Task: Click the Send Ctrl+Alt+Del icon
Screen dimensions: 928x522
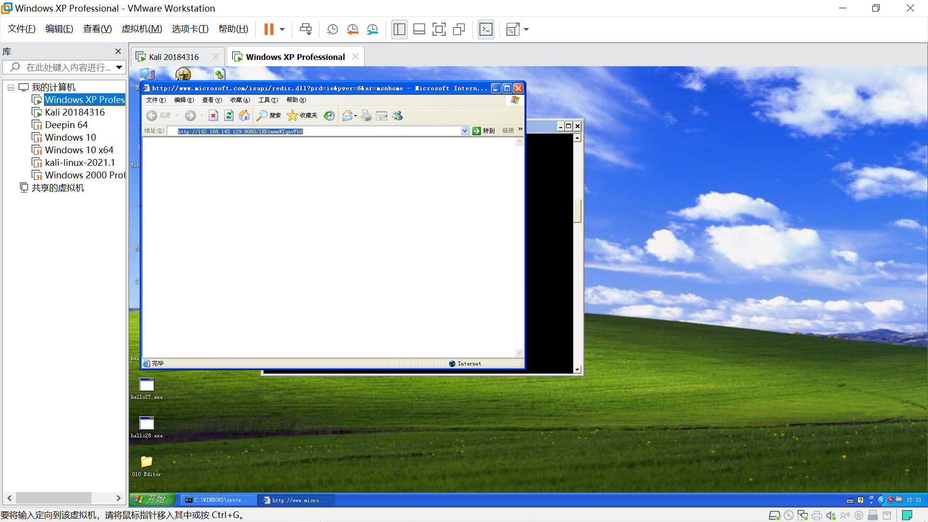Action: point(305,29)
